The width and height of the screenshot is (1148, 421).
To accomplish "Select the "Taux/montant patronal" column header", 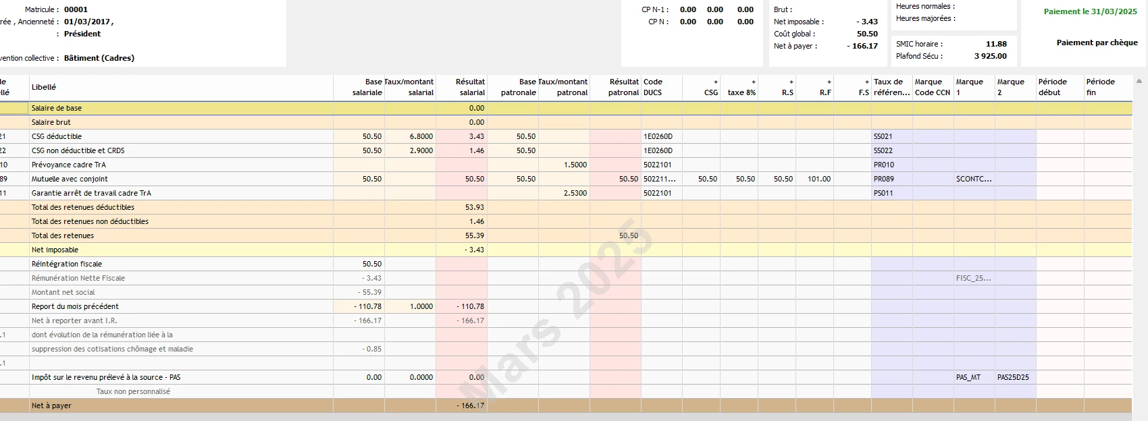I will tap(564, 88).
